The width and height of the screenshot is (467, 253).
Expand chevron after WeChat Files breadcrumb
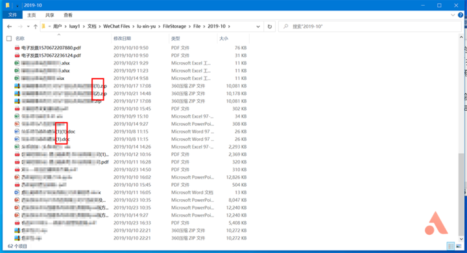pyautogui.click(x=134, y=27)
